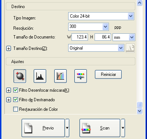Image resolution: width=147 pixels, height=139 pixels.
Task: Click the document icon on Previo button
Action: (x=28, y=128)
